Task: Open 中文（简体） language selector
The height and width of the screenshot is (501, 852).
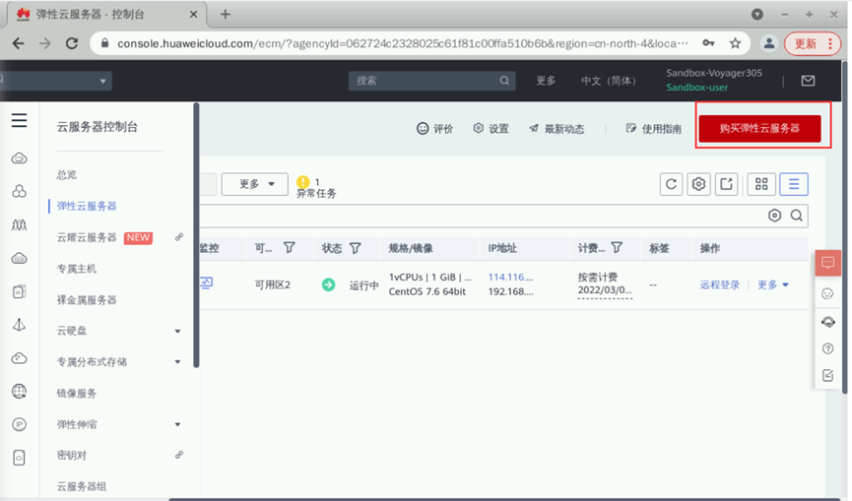Action: [x=608, y=81]
